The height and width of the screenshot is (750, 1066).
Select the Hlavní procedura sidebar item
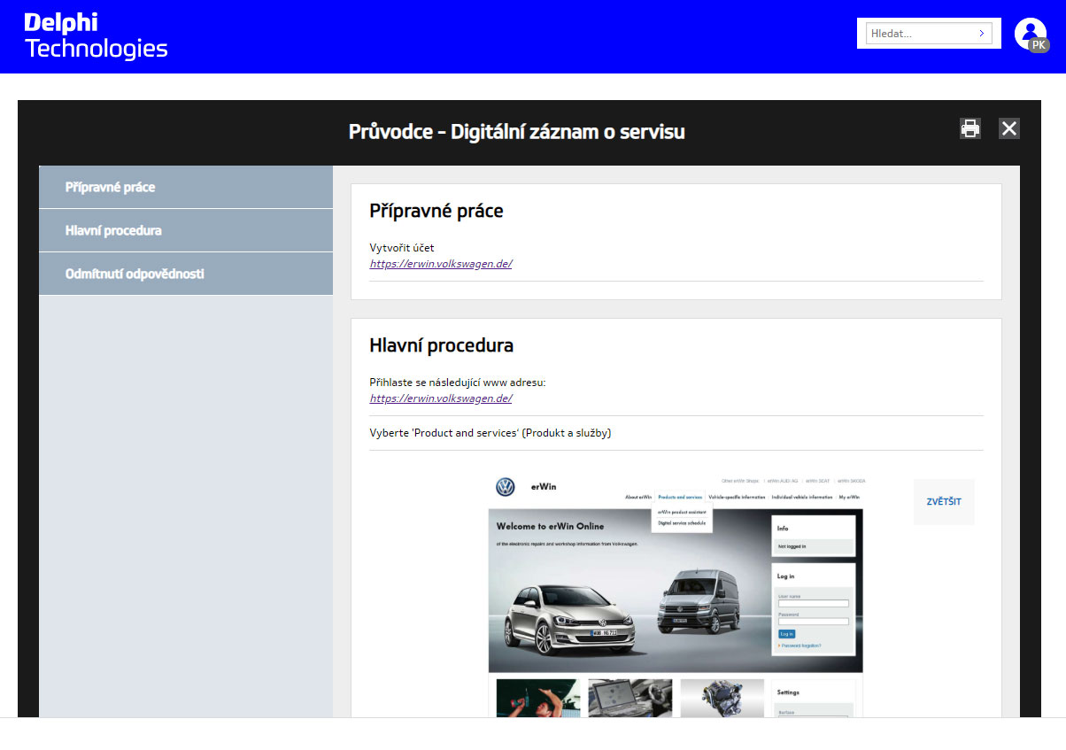(x=186, y=230)
